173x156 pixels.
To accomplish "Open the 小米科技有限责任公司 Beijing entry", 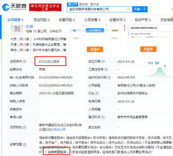I will 48,39.
